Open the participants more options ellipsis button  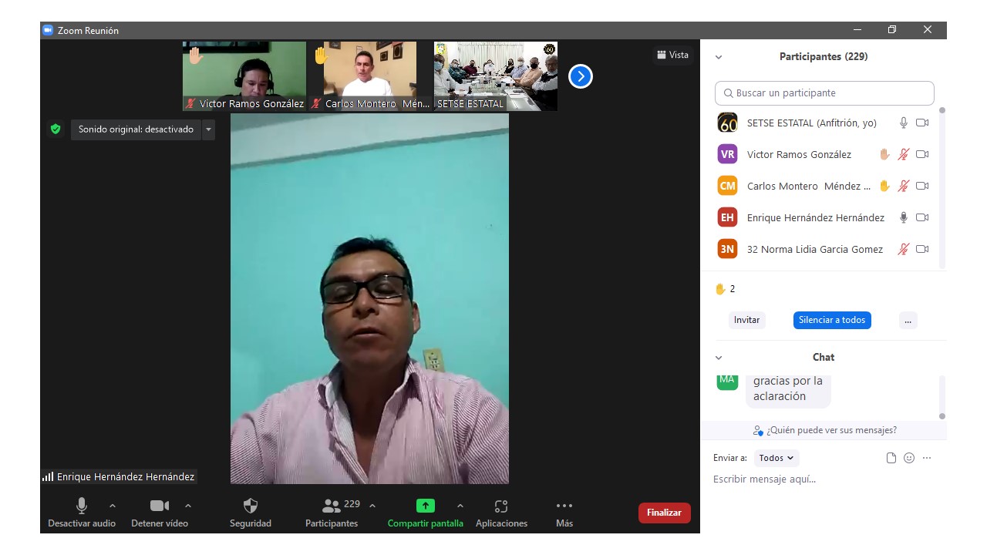coord(908,320)
